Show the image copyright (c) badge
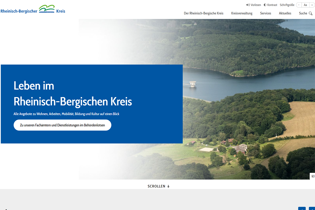Screen dimensions: 315x210 (x=313, y=176)
